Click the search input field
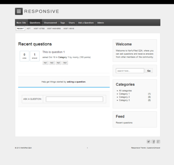 tap(130, 71)
